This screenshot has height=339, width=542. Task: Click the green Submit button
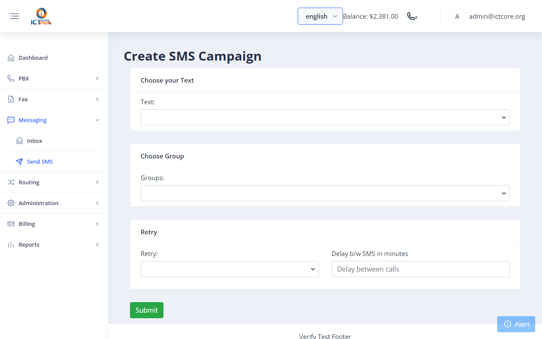(147, 310)
